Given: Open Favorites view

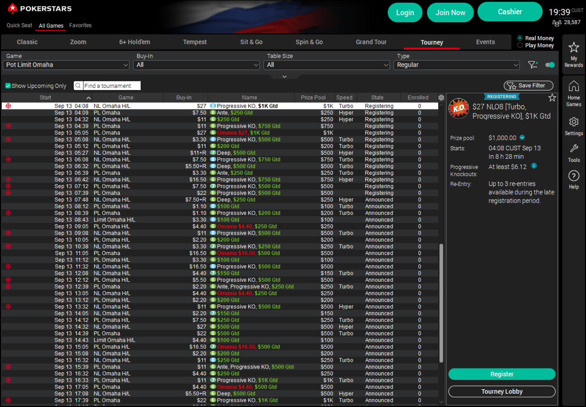Looking at the screenshot, I should point(80,25).
